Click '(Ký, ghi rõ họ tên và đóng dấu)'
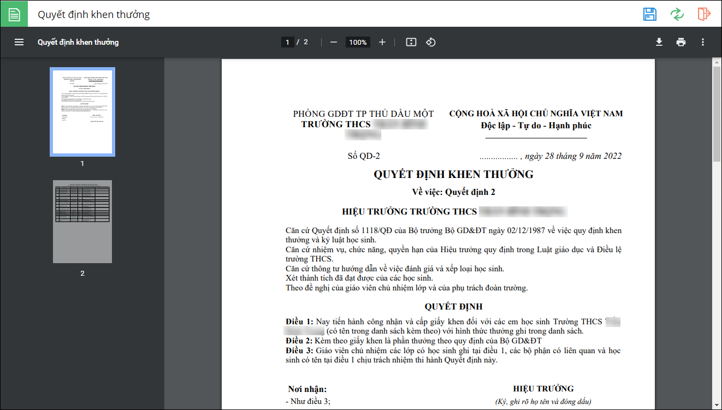This screenshot has width=722, height=410. click(x=543, y=401)
